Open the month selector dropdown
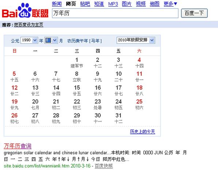Image resolution: width=218 pixels, height=173 pixels. click(x=51, y=40)
